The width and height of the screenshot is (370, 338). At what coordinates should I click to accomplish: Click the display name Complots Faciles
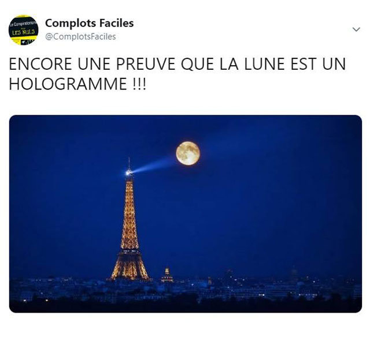tap(90, 23)
